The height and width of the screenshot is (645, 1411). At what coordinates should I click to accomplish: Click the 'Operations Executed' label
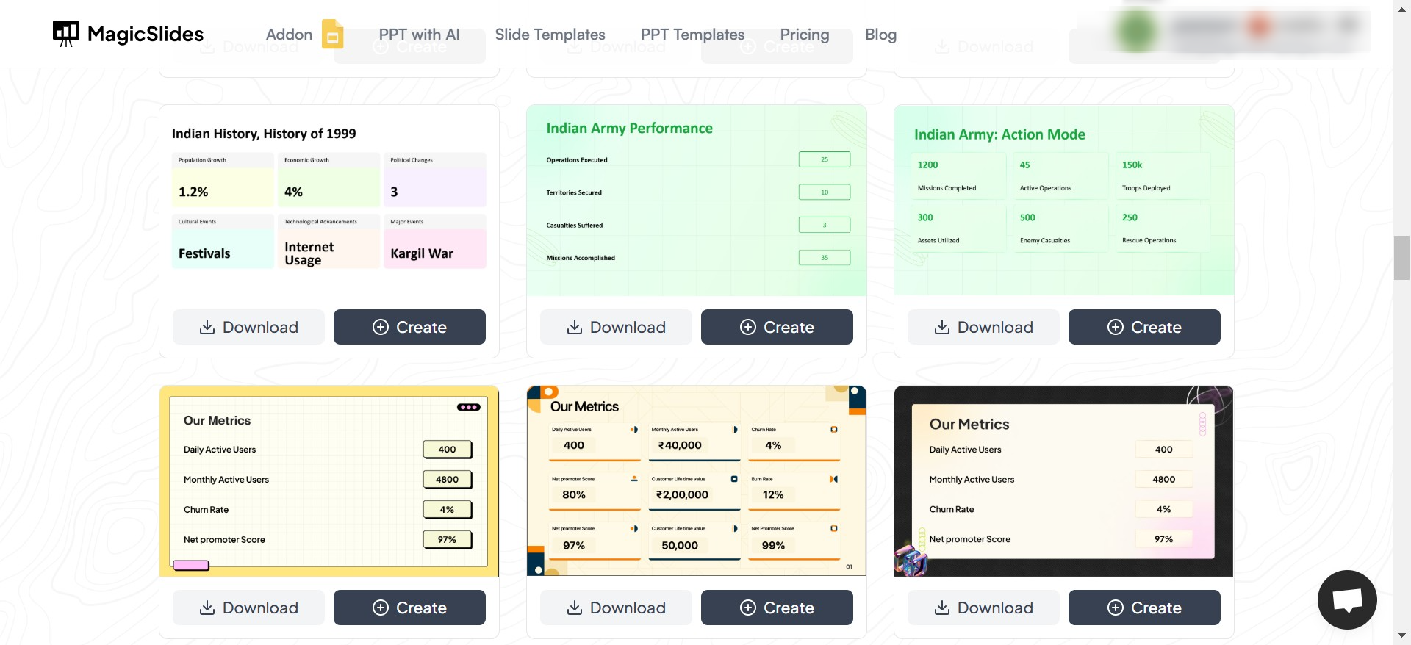(577, 160)
